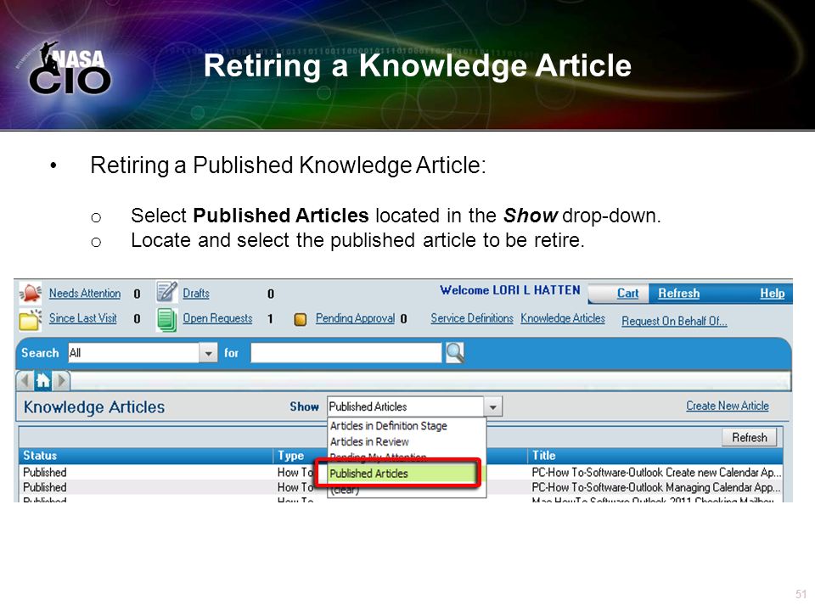
Task: Click the search 'for' text input field
Action: click(346, 353)
